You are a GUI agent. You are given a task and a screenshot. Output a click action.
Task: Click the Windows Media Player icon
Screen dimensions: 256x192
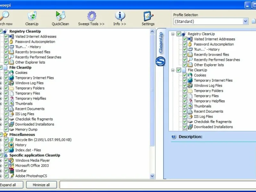click(x=11, y=160)
